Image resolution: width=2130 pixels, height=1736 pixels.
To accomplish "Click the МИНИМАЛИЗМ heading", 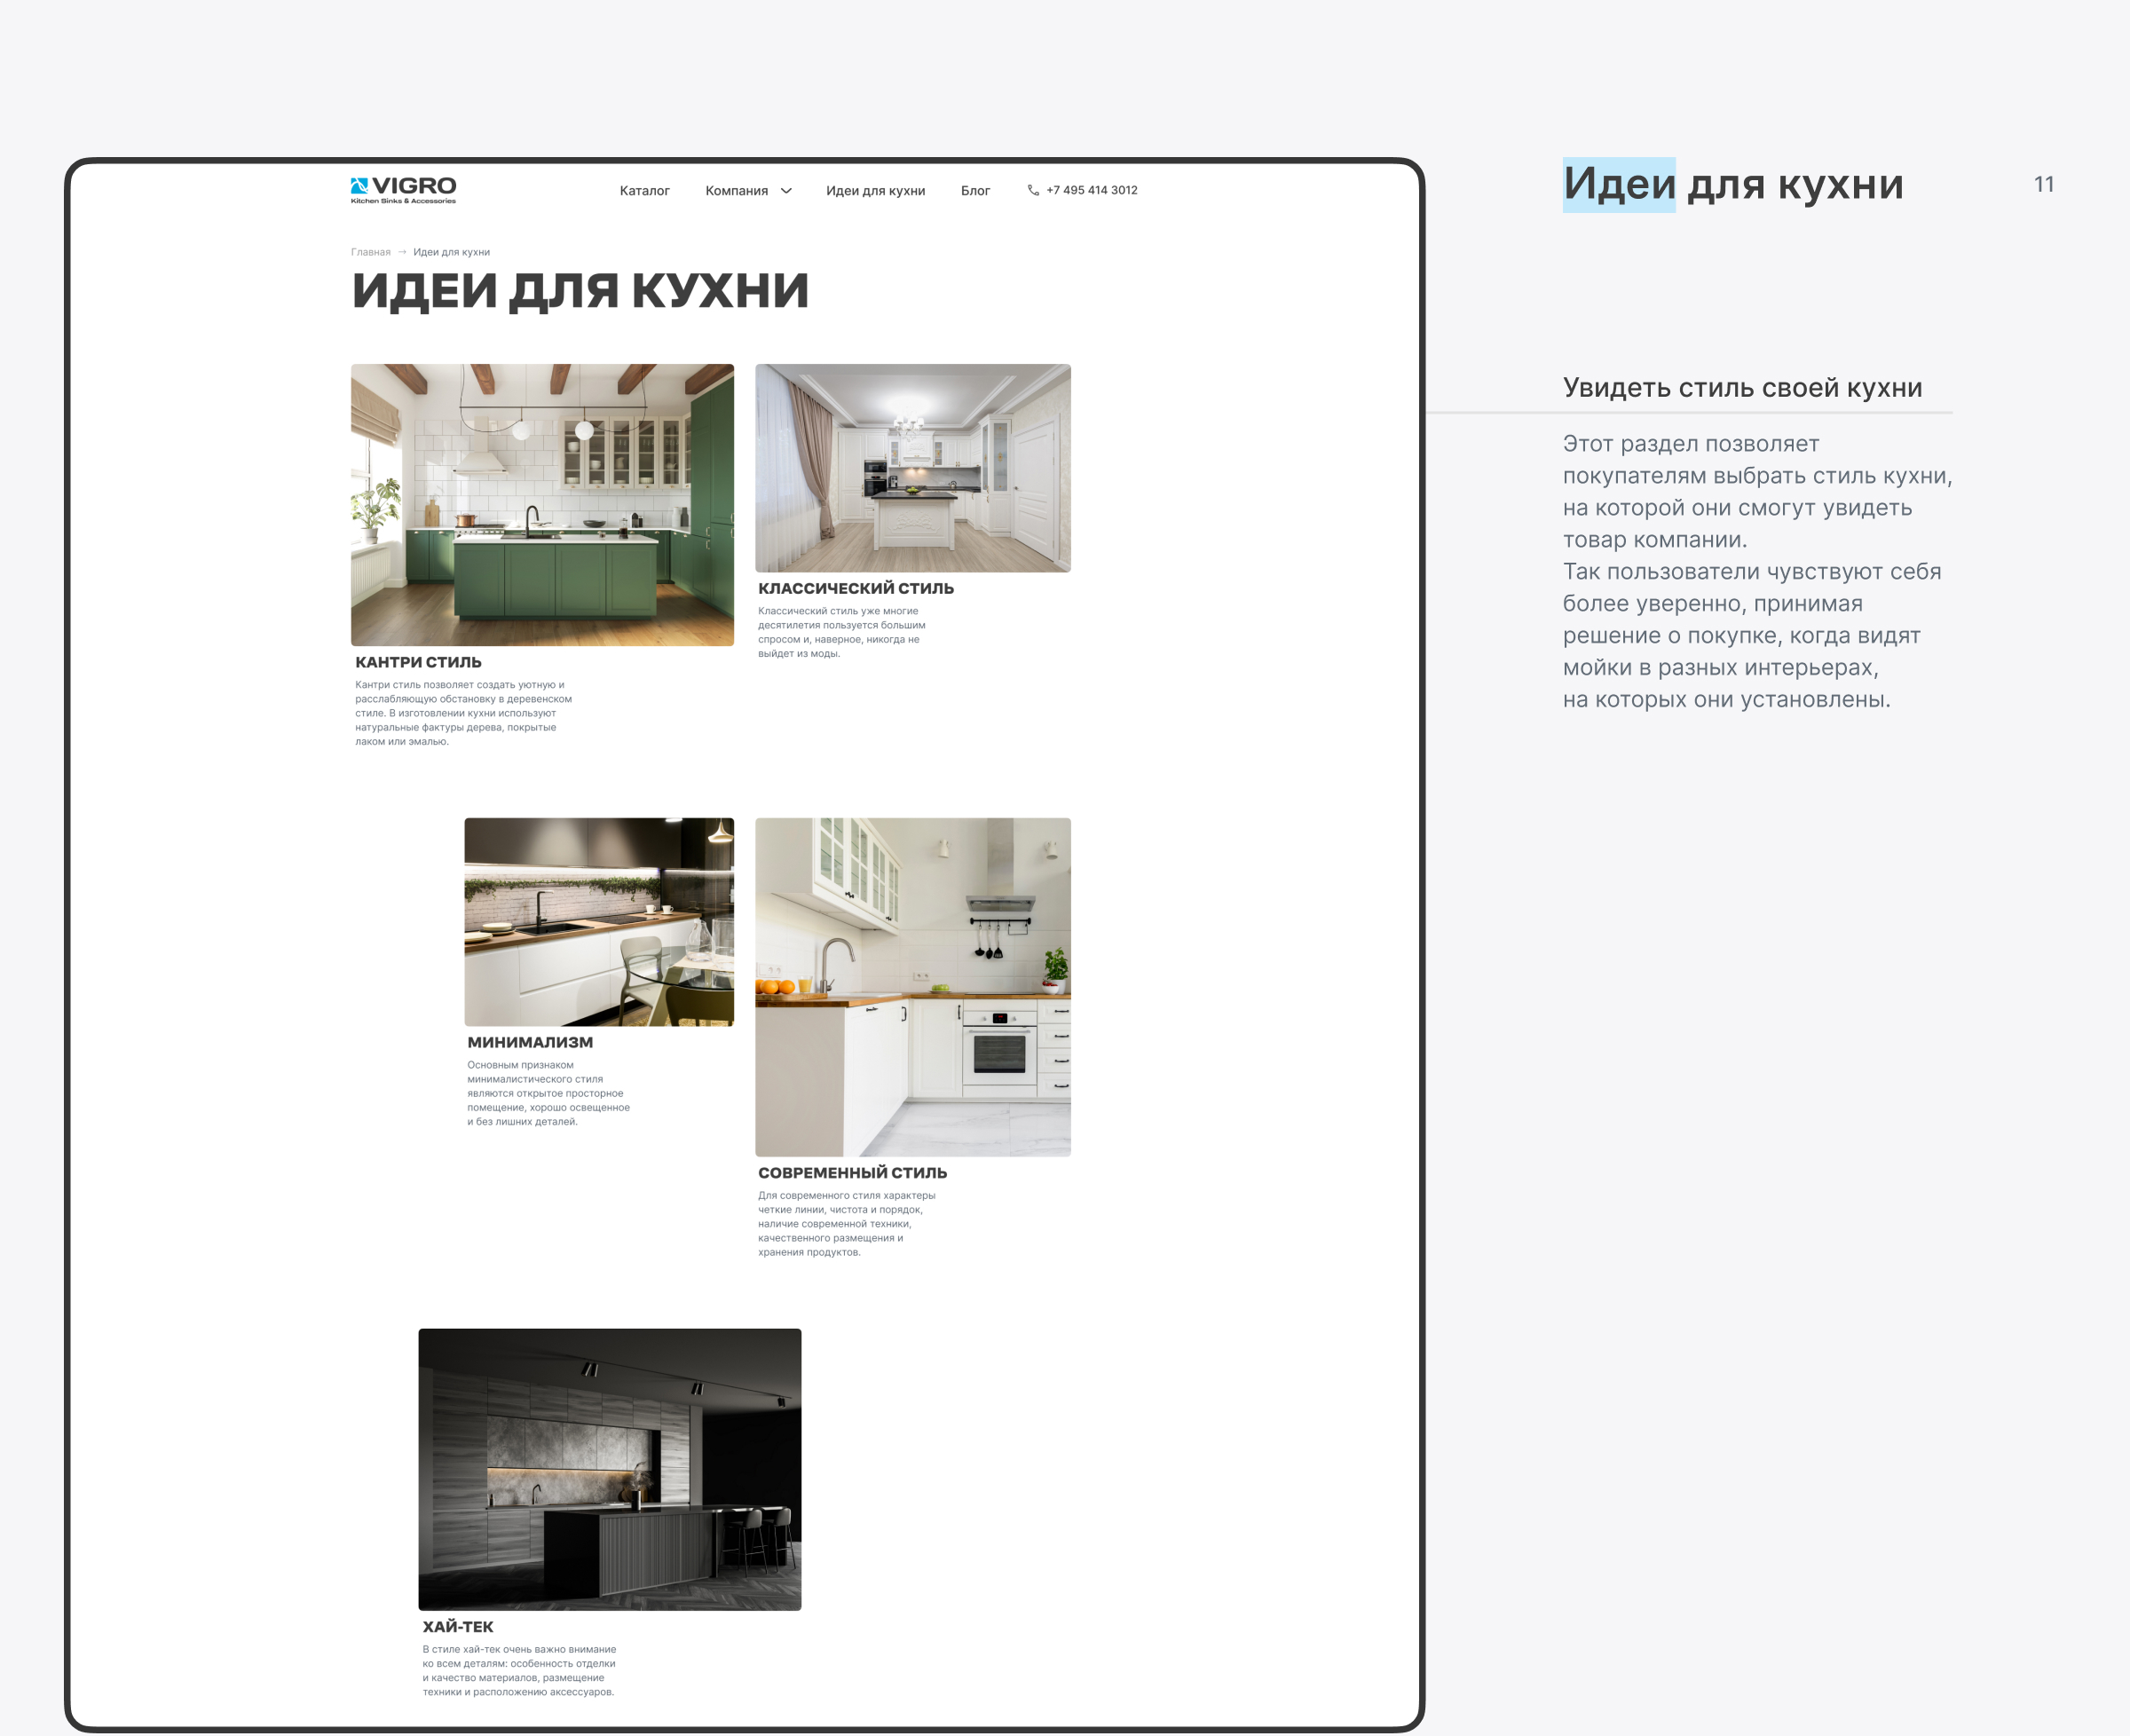I will (x=530, y=1042).
